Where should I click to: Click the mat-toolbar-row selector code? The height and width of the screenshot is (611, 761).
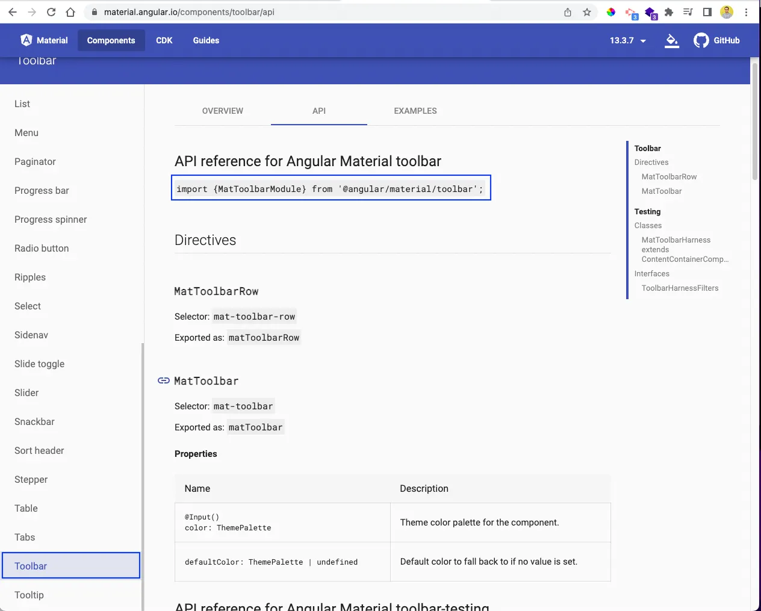click(254, 317)
